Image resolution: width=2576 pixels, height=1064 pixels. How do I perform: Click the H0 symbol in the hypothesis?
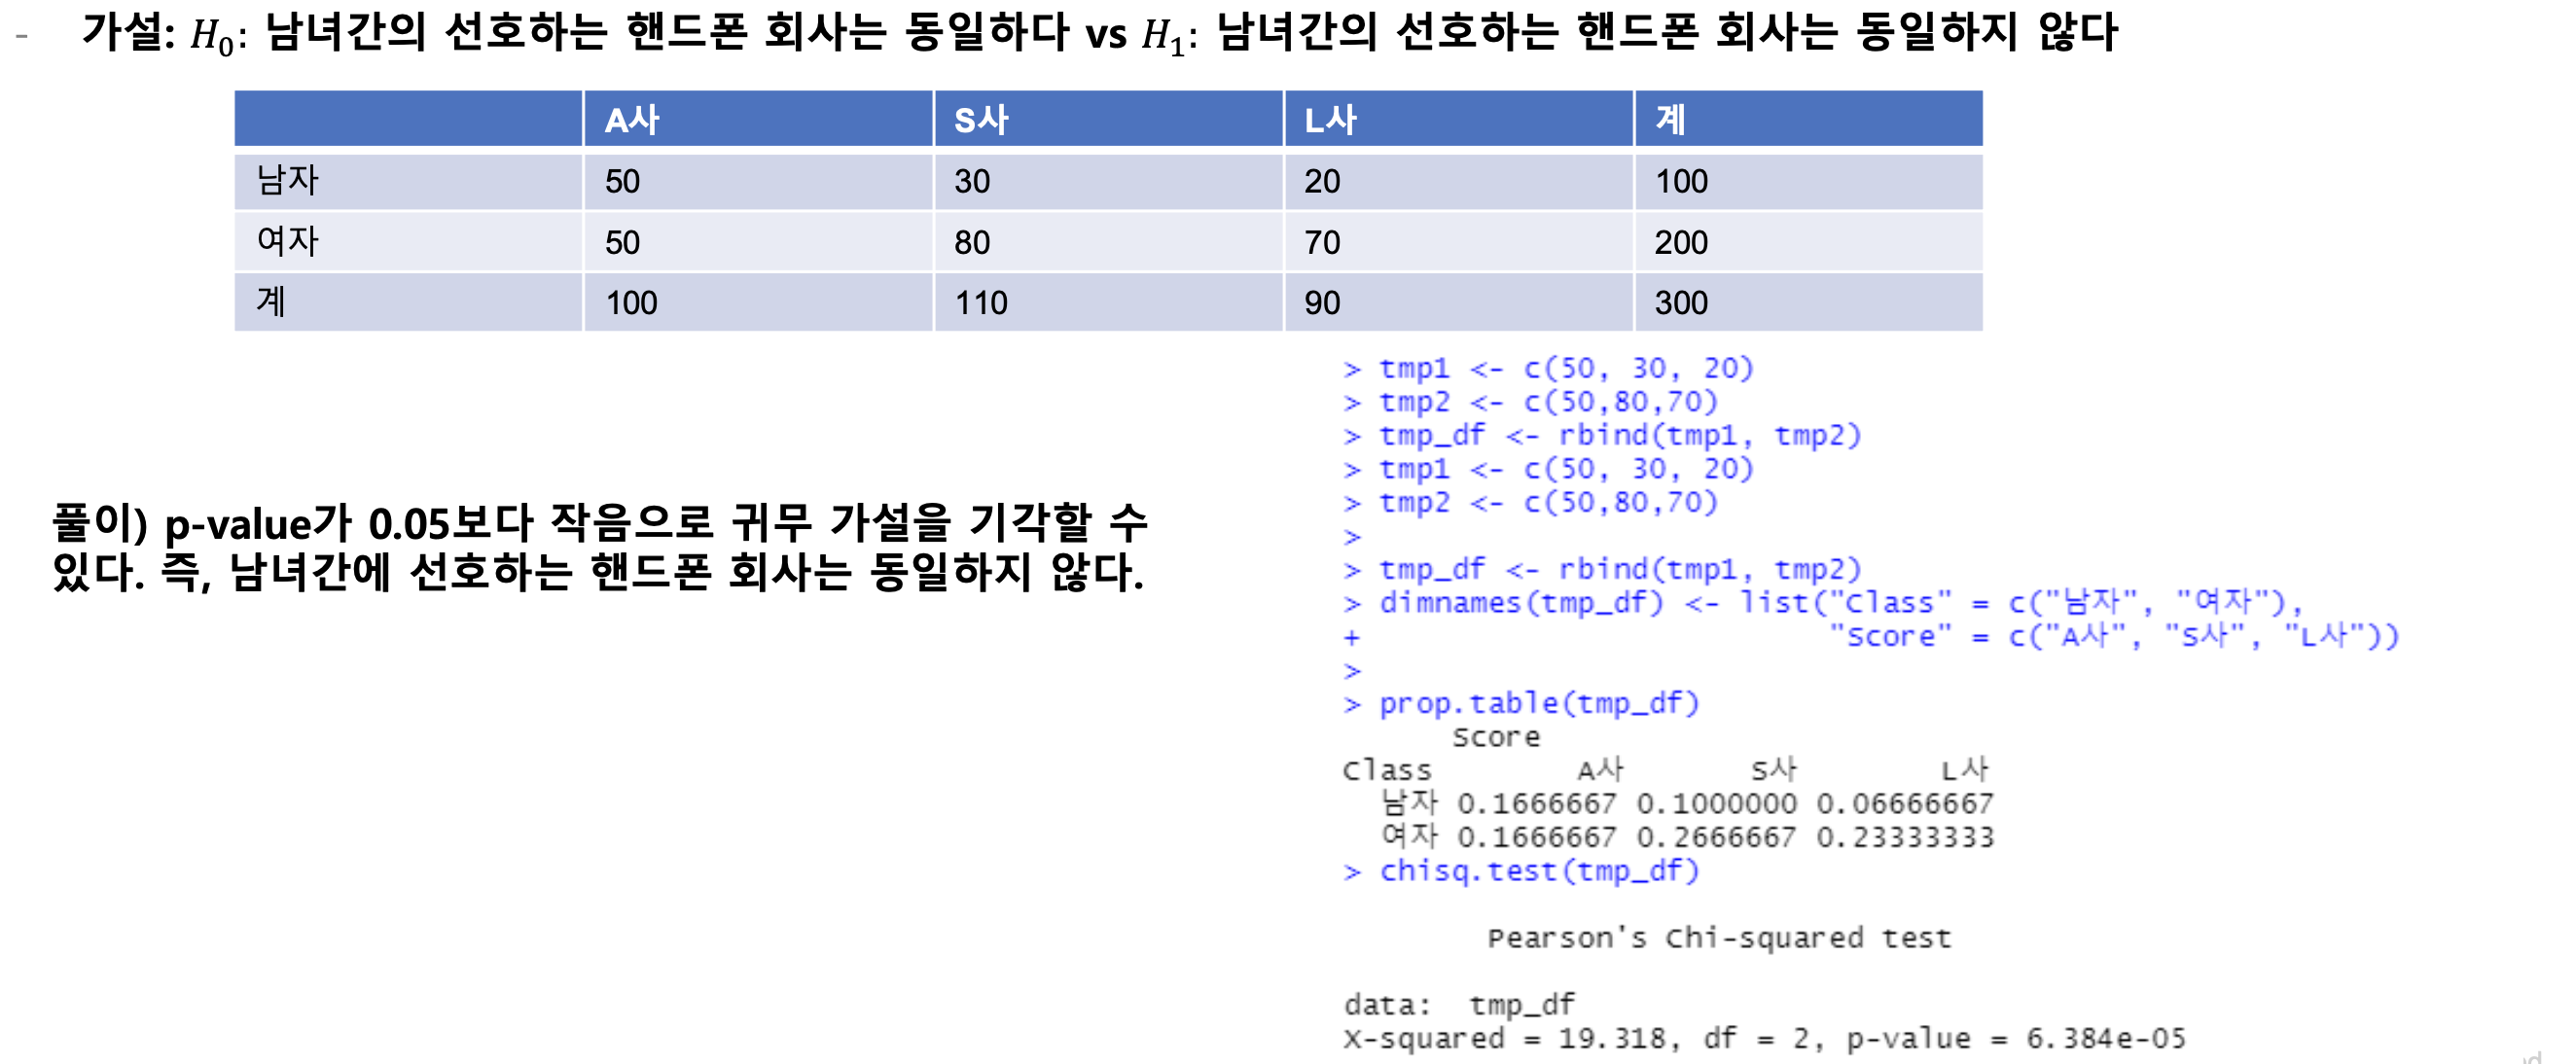point(211,37)
